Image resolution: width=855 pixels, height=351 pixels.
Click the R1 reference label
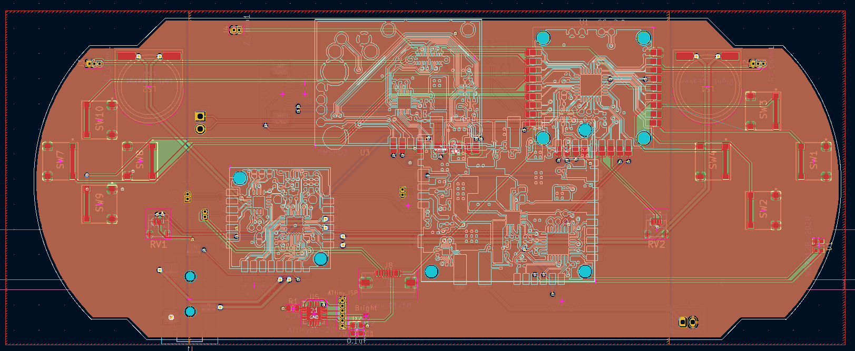tap(293, 302)
